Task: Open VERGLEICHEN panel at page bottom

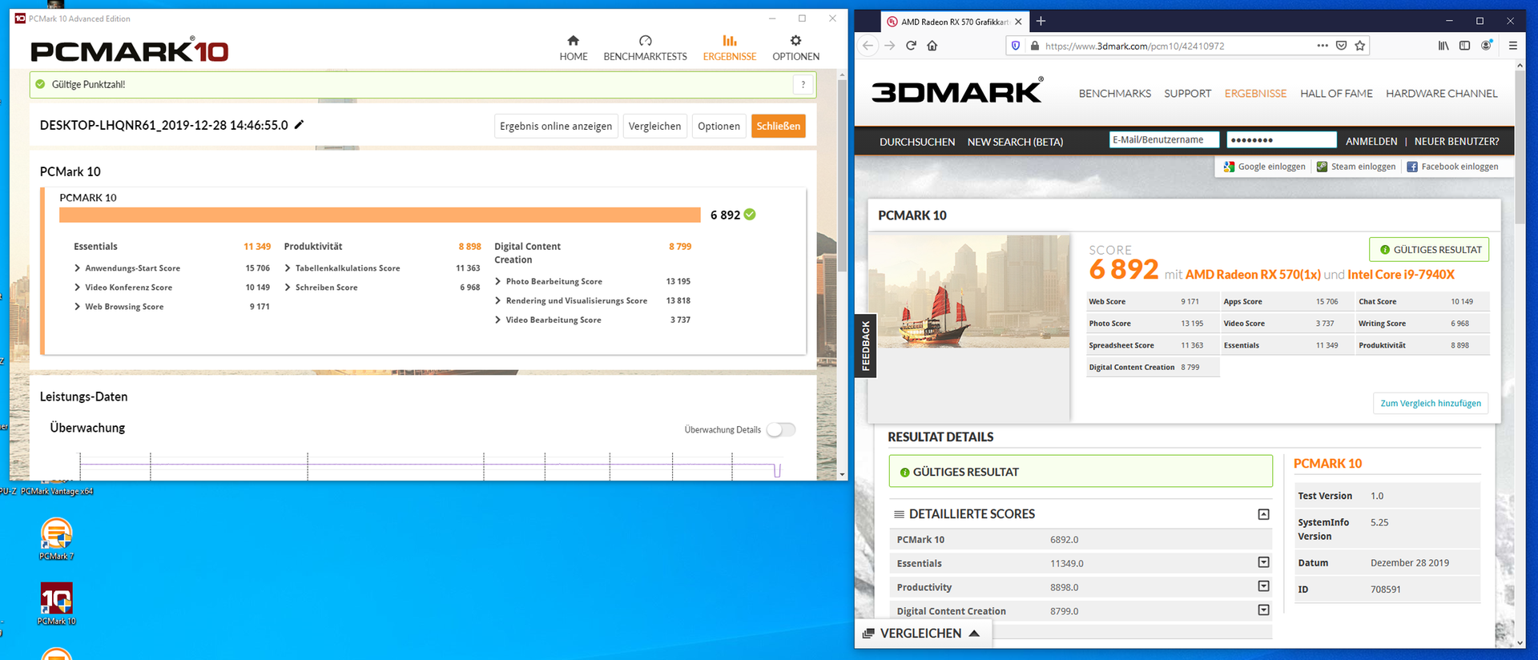Action: pyautogui.click(x=921, y=634)
